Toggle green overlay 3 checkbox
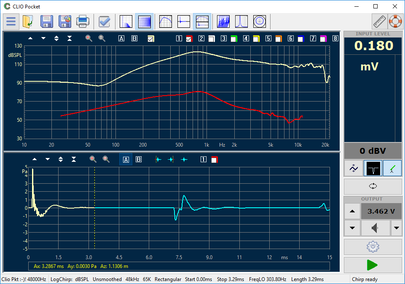This screenshot has width=405, height=284. 234,39
